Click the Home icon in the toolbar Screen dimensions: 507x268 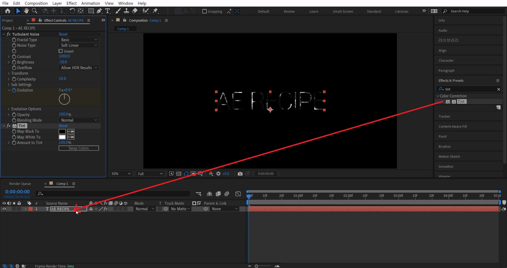click(8, 11)
